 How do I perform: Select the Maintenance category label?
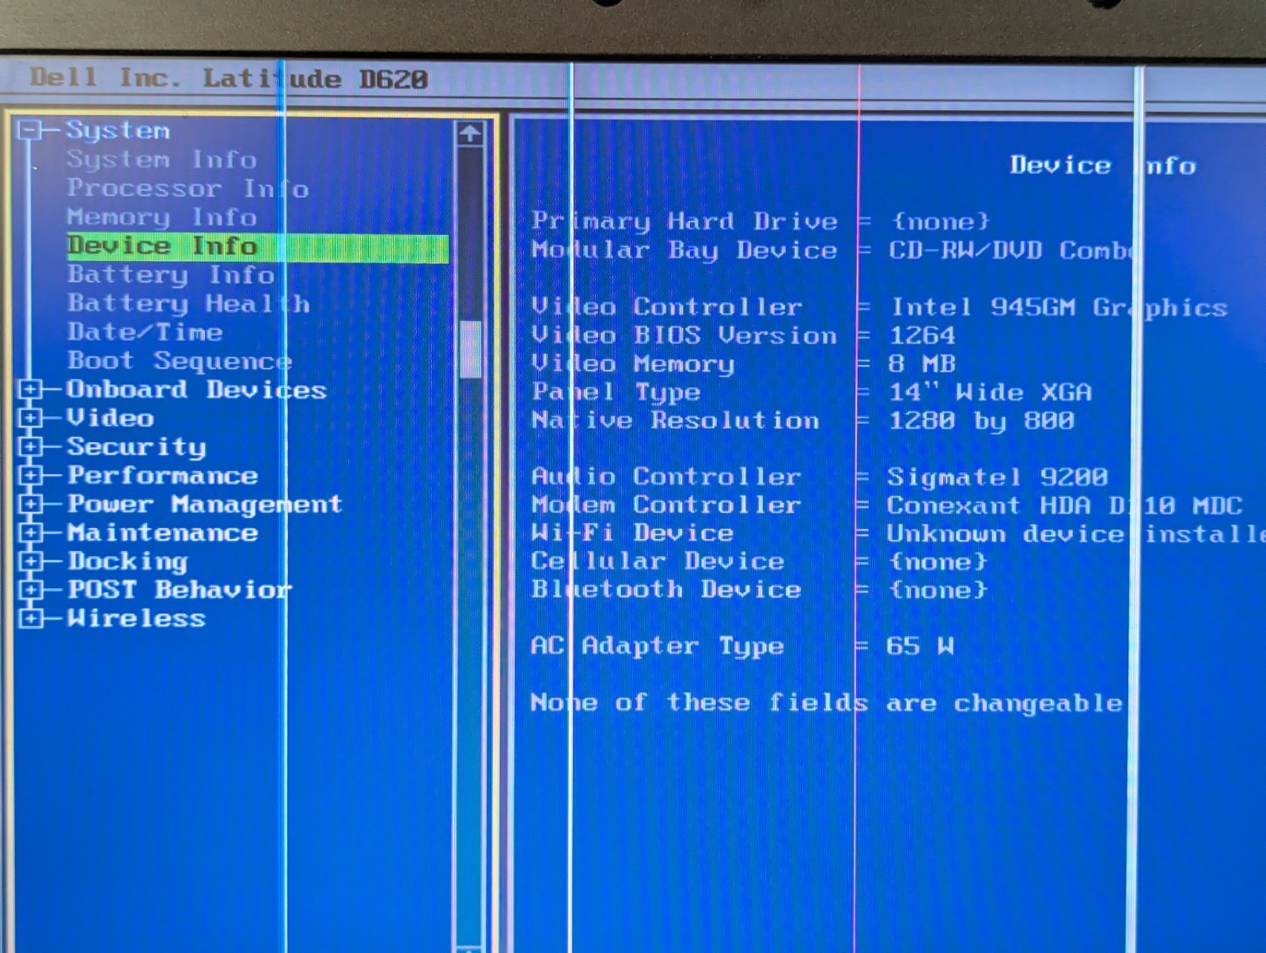(162, 532)
